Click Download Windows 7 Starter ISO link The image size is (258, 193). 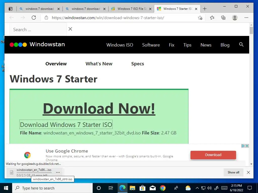point(66,125)
